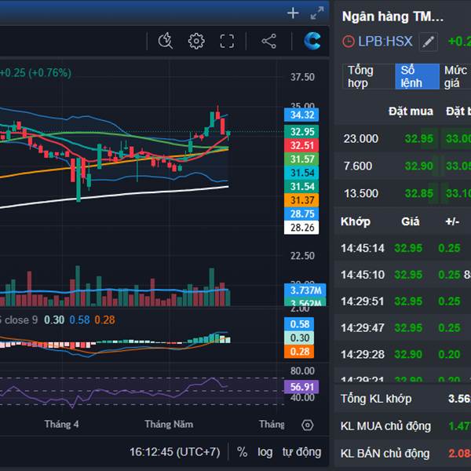Screen dimensions: 471x471
Task: Open the quick search lightning magnifier icon
Action: 165,42
